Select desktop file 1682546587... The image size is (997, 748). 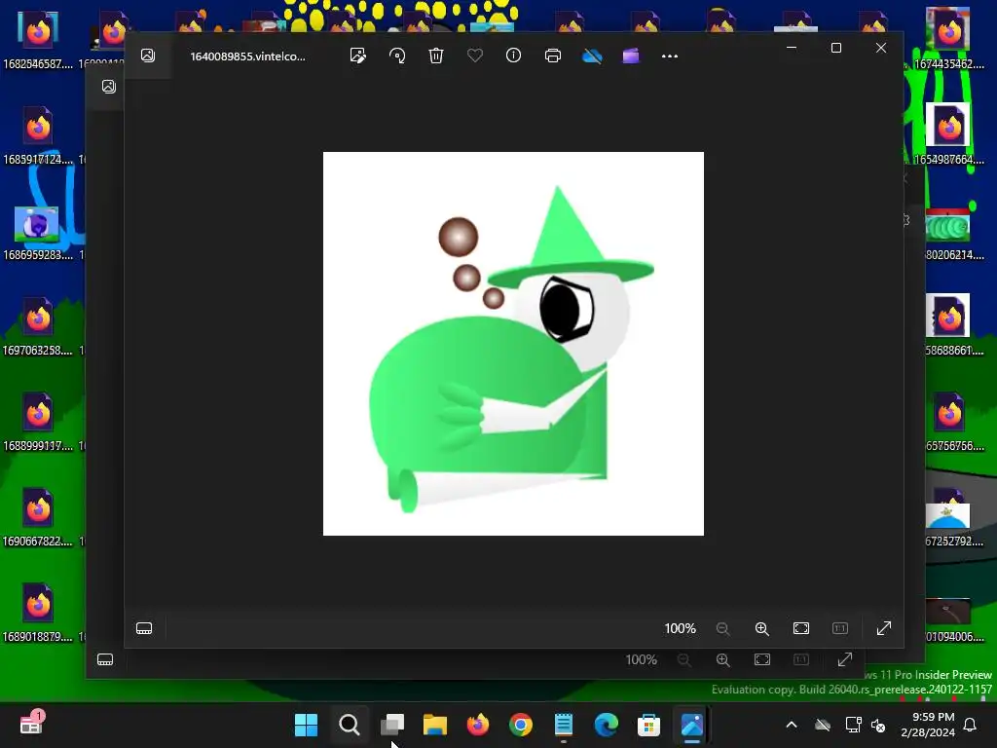(38, 41)
